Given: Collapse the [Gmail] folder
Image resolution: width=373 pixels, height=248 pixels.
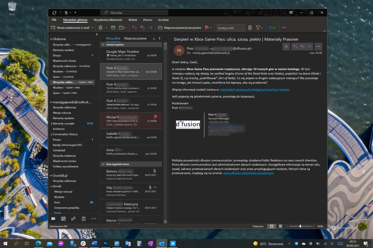Looking at the screenshot, I should pyautogui.click(x=51, y=186).
